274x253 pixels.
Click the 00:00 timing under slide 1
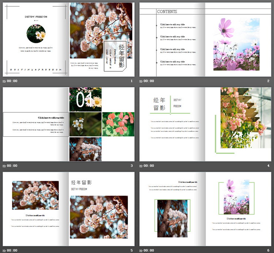(12, 81)
